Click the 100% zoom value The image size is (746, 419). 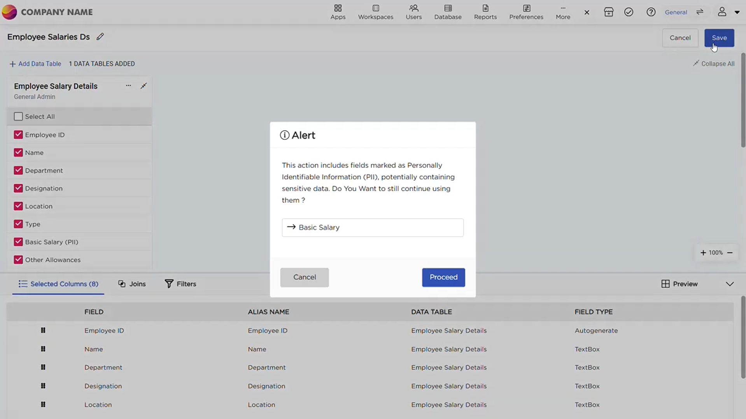coord(716,253)
